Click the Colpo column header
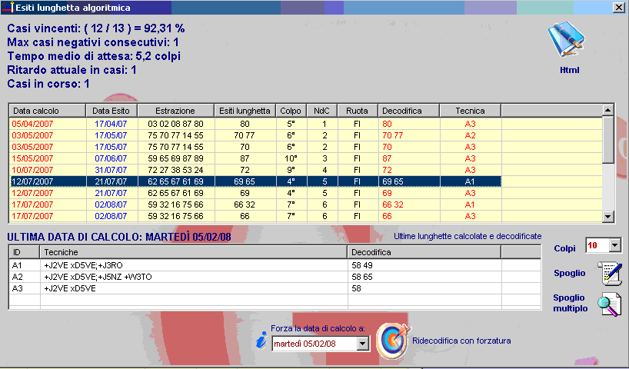 click(291, 111)
